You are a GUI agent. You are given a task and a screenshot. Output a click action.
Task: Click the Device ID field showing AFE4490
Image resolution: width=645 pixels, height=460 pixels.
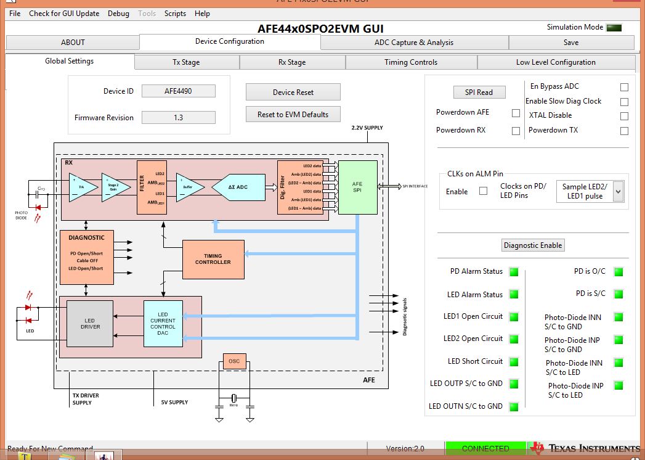pos(179,91)
